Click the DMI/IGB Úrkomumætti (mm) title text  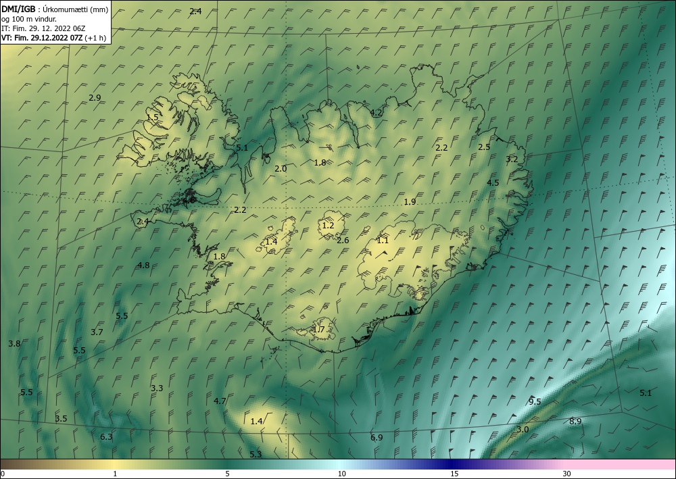coord(55,10)
